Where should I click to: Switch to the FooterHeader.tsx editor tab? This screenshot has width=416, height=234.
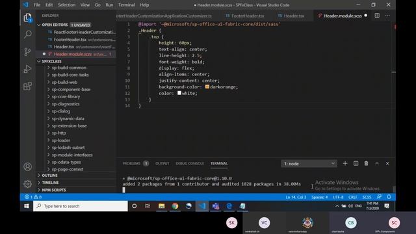click(x=244, y=16)
